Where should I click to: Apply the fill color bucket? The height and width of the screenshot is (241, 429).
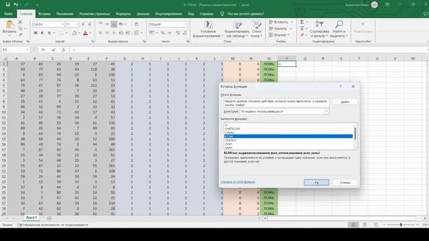pyautogui.click(x=74, y=33)
